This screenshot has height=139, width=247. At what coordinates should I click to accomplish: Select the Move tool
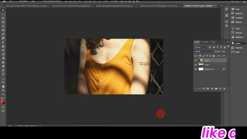pos(3,10)
